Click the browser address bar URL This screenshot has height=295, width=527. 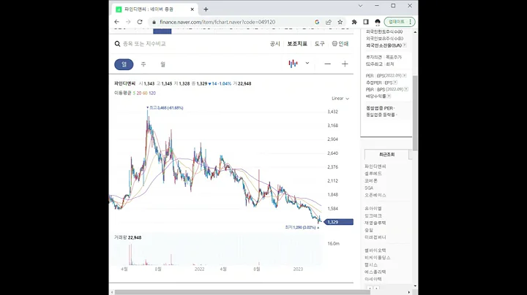tap(217, 22)
